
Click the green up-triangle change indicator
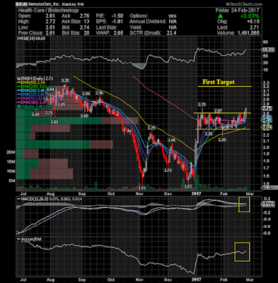click(220, 16)
